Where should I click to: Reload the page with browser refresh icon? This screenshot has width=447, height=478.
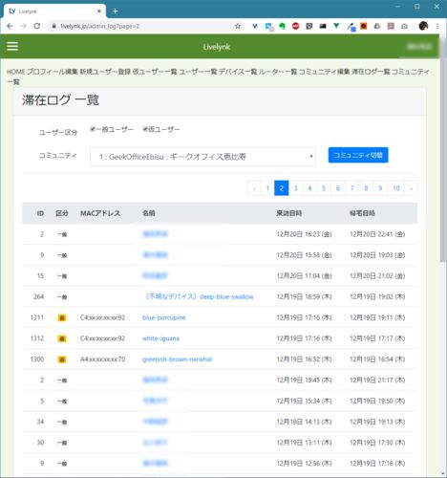[37, 26]
